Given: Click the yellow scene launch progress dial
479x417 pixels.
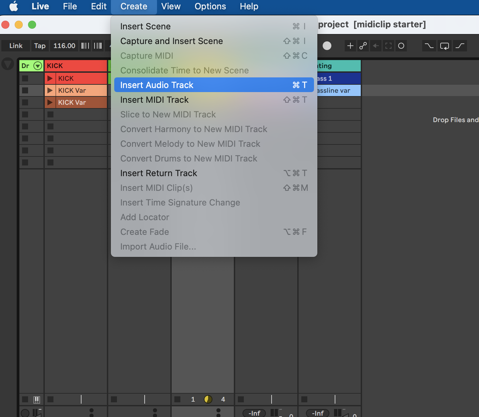Looking at the screenshot, I should (x=208, y=399).
